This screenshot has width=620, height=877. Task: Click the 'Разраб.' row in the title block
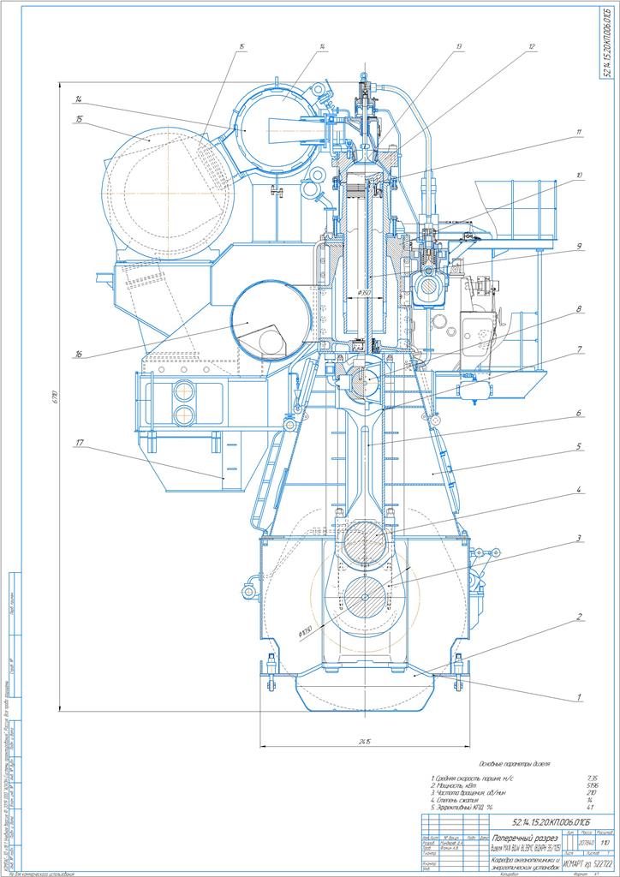[455, 842]
